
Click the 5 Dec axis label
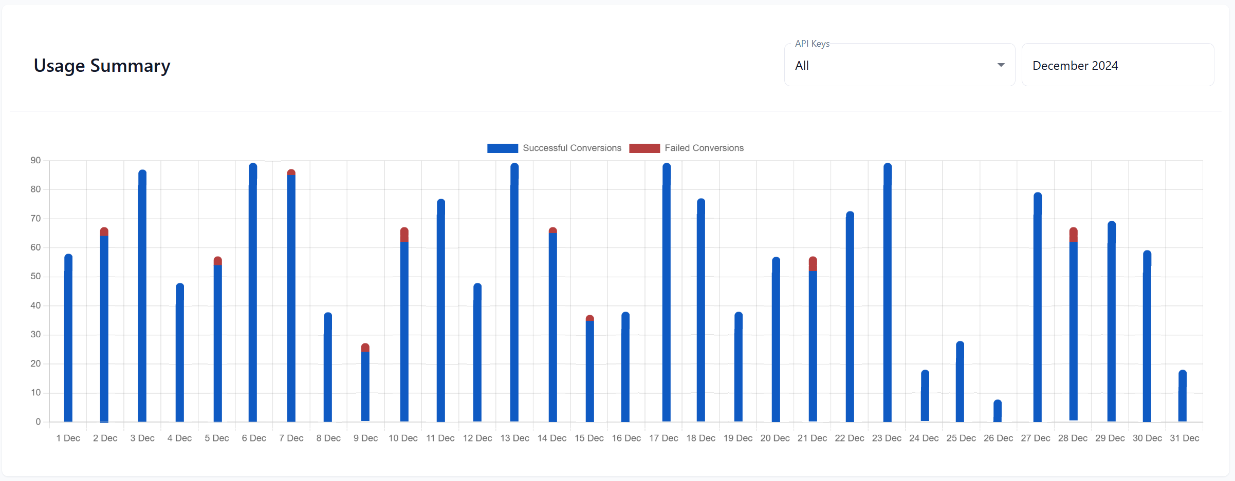217,438
